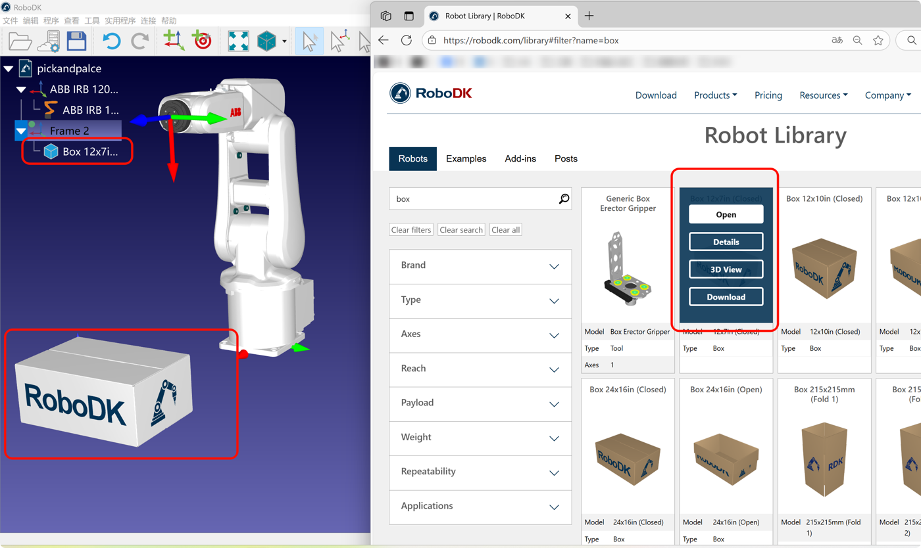Click the Undo arrow in the toolbar

(111, 41)
